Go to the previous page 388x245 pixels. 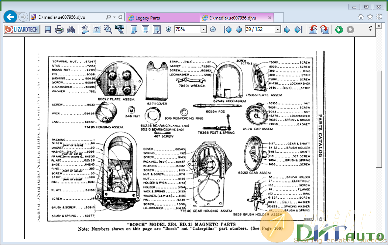239,29
